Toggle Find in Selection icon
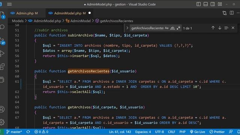Screen dimensions: 240x135 226,28
